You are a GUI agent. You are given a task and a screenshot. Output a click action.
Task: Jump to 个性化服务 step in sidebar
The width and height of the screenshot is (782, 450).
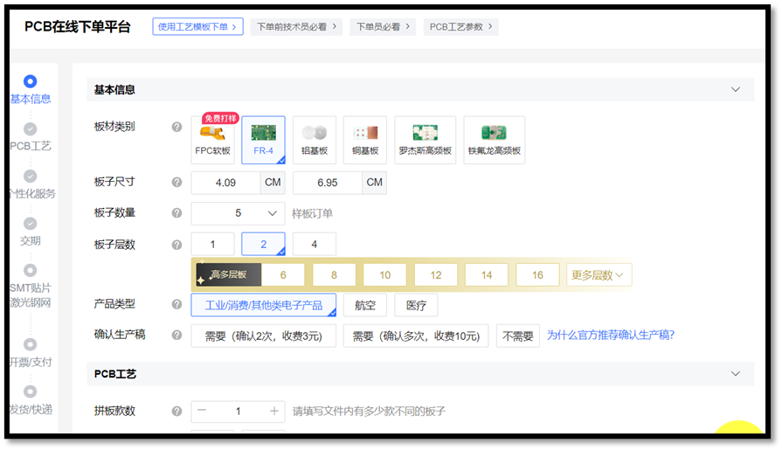(31, 184)
